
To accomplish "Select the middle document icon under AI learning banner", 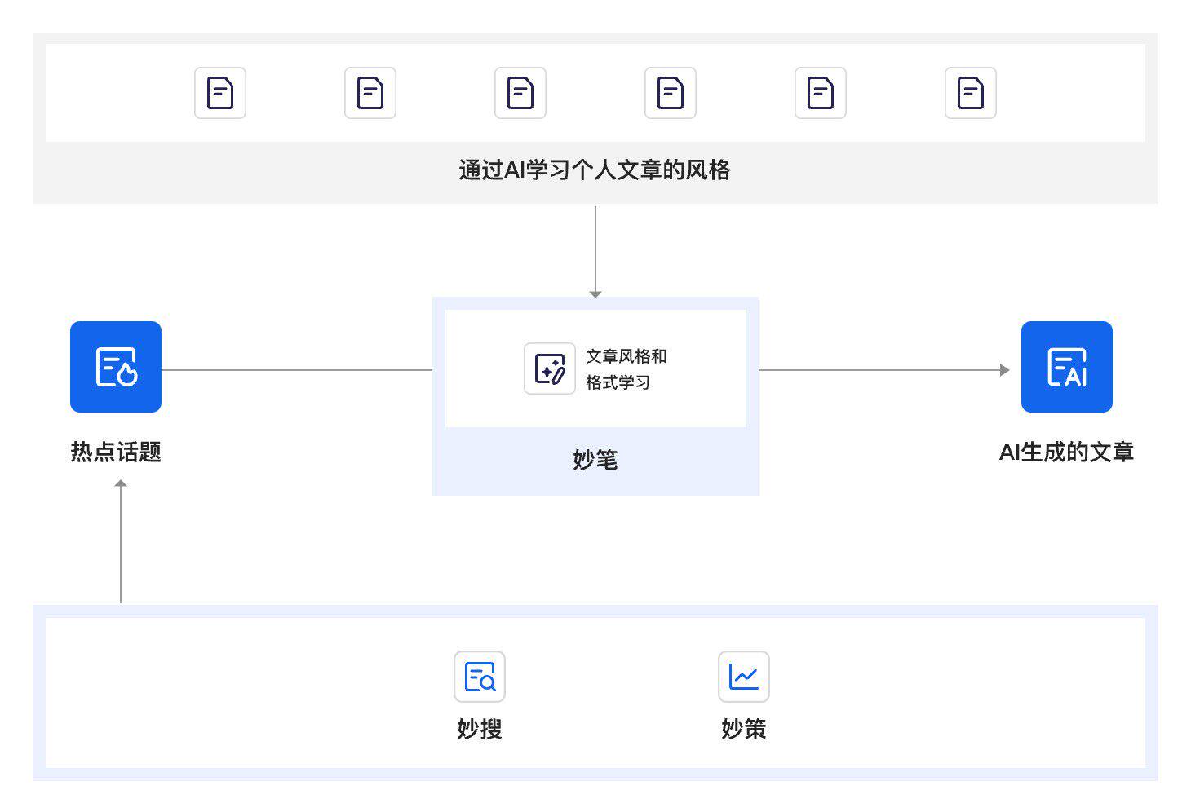I will tap(520, 93).
